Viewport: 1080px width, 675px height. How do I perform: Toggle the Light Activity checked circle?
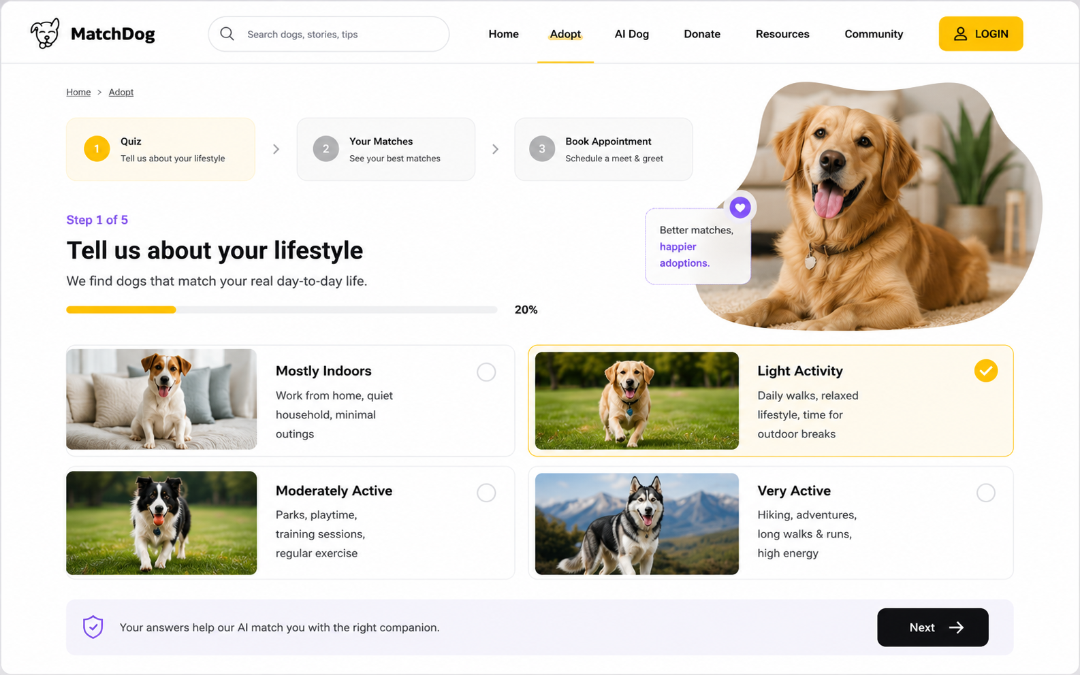(x=985, y=371)
